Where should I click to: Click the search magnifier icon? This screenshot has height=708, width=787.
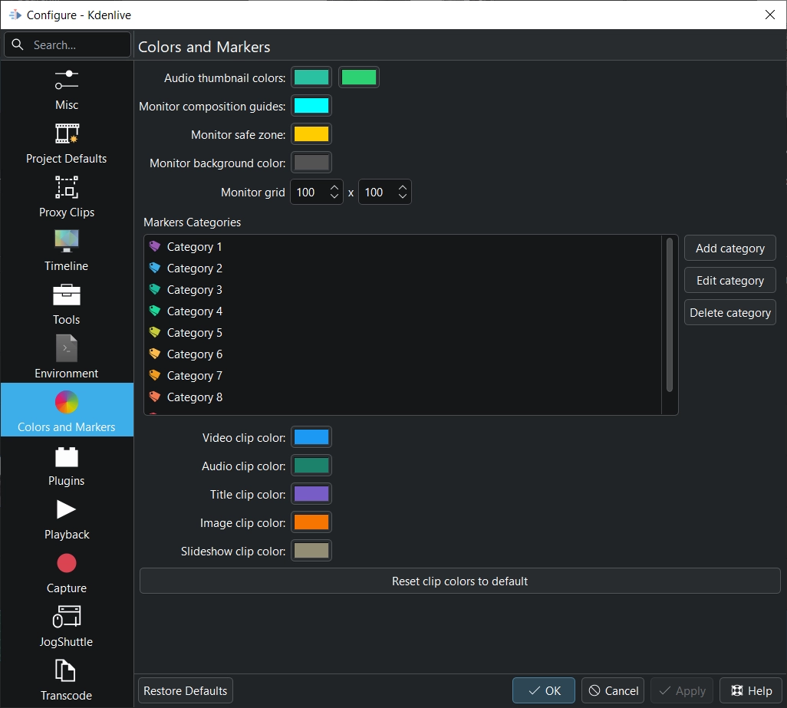18,44
